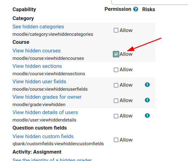Open the See hidden categories link
The height and width of the screenshot is (161, 188).
point(38,27)
